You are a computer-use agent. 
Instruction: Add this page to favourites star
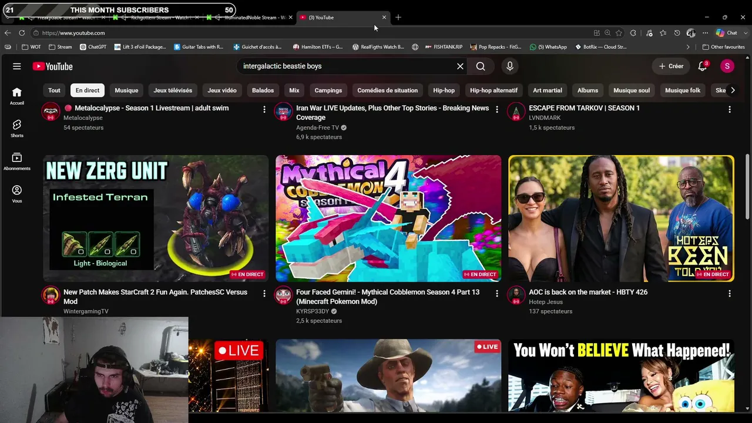tap(619, 33)
